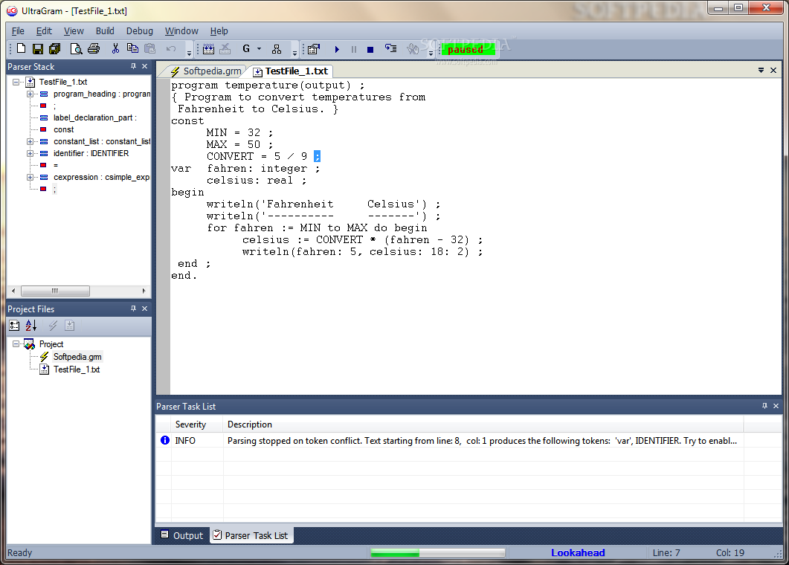Switch to the Softpedia.grm tab
This screenshot has height=565, width=789.
tap(206, 71)
